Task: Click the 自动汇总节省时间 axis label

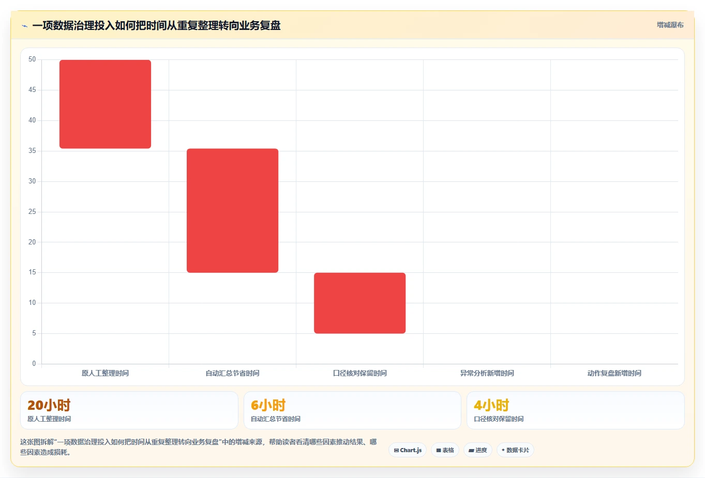Action: [x=233, y=373]
